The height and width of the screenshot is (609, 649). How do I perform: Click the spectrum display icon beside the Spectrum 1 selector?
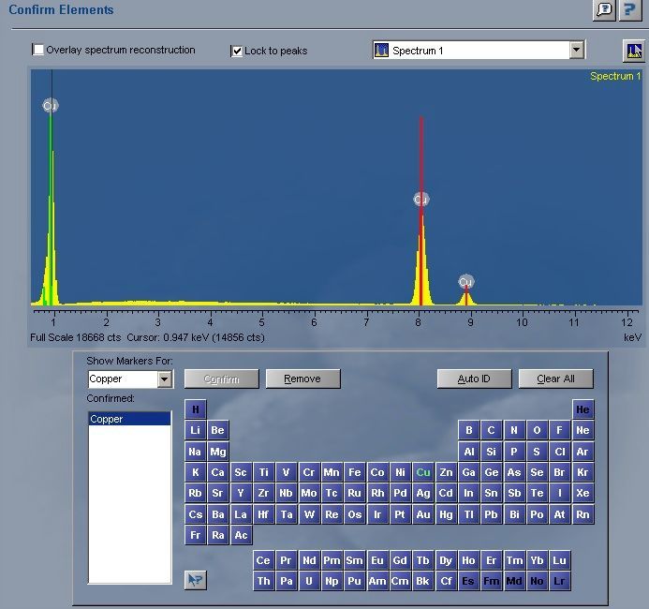[632, 51]
